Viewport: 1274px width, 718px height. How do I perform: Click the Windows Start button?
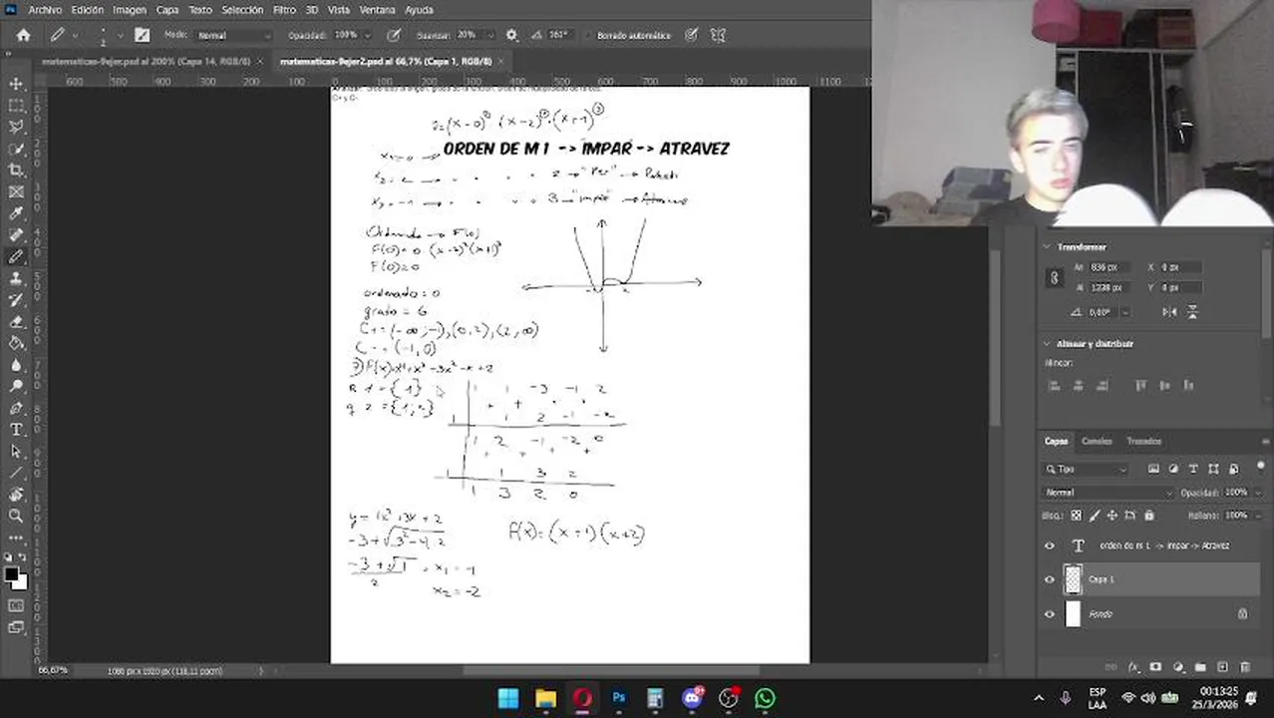(x=508, y=698)
